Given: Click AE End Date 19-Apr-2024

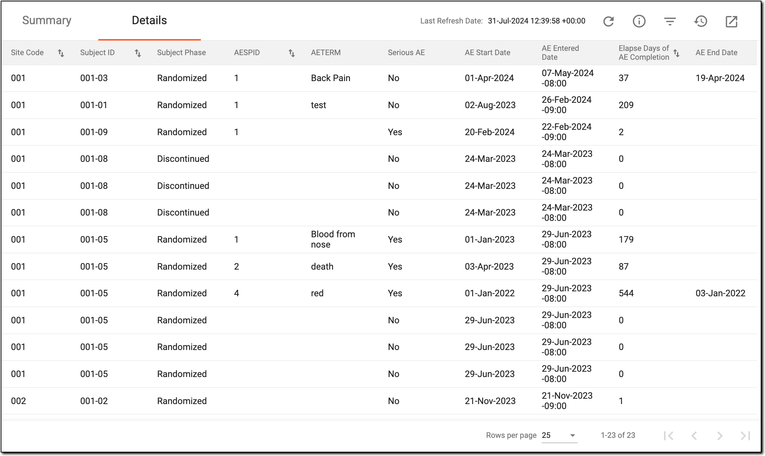Looking at the screenshot, I should pyautogui.click(x=720, y=78).
